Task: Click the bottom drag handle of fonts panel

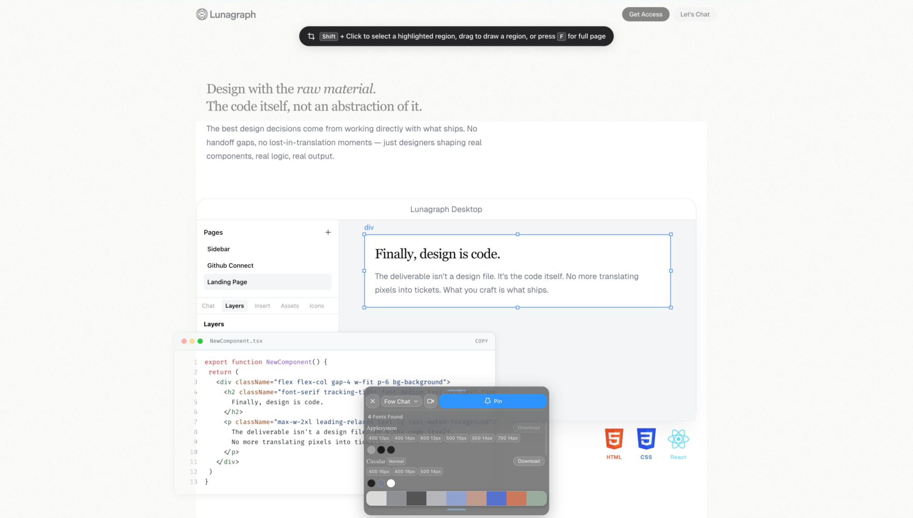Action: [456, 510]
